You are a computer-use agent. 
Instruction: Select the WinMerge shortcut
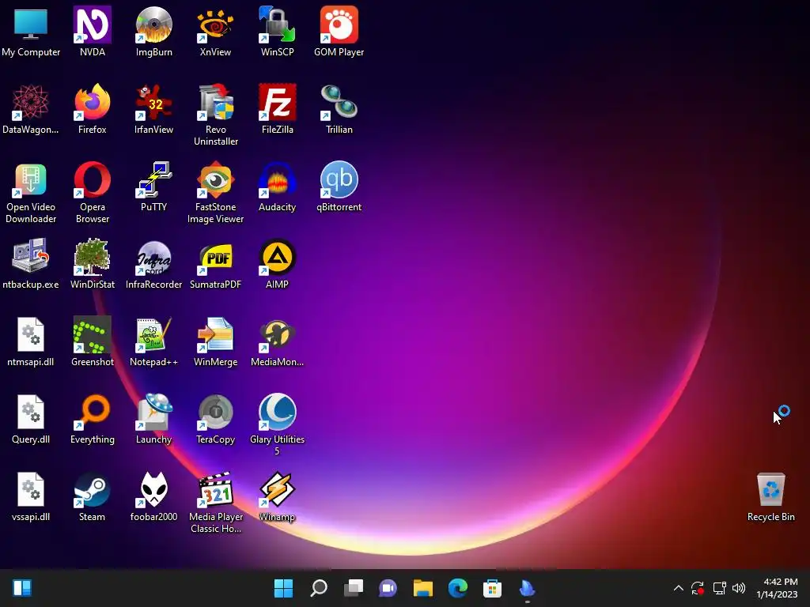(x=215, y=334)
